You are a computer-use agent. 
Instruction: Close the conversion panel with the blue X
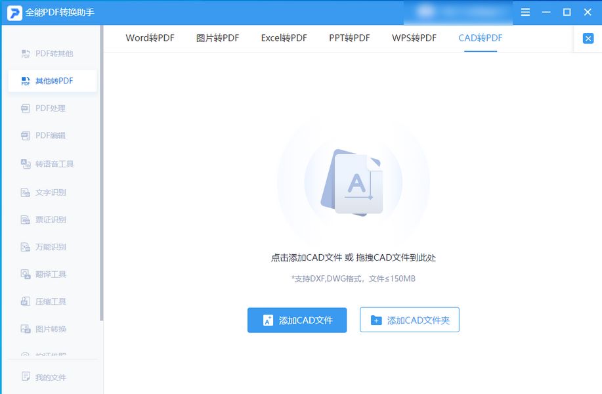[x=588, y=38]
